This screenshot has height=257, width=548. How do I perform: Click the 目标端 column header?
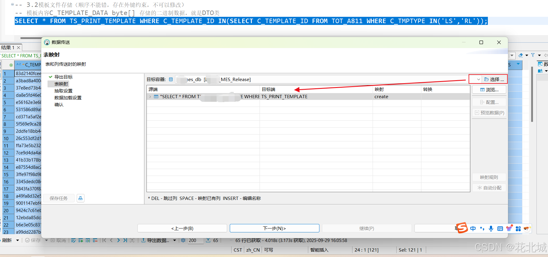pos(316,89)
